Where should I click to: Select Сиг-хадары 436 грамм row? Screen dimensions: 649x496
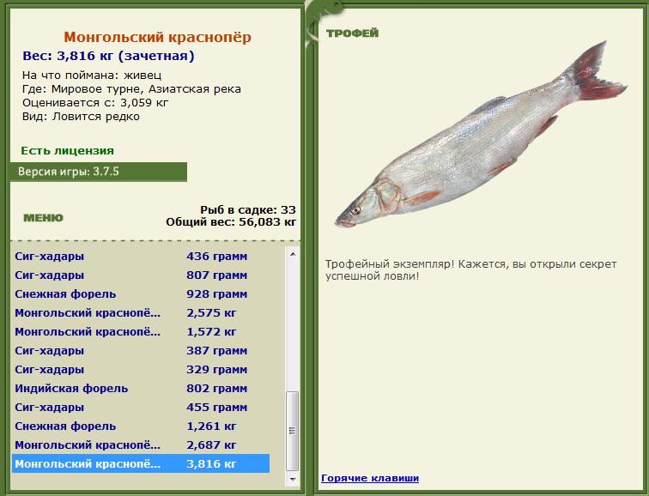[x=141, y=256]
